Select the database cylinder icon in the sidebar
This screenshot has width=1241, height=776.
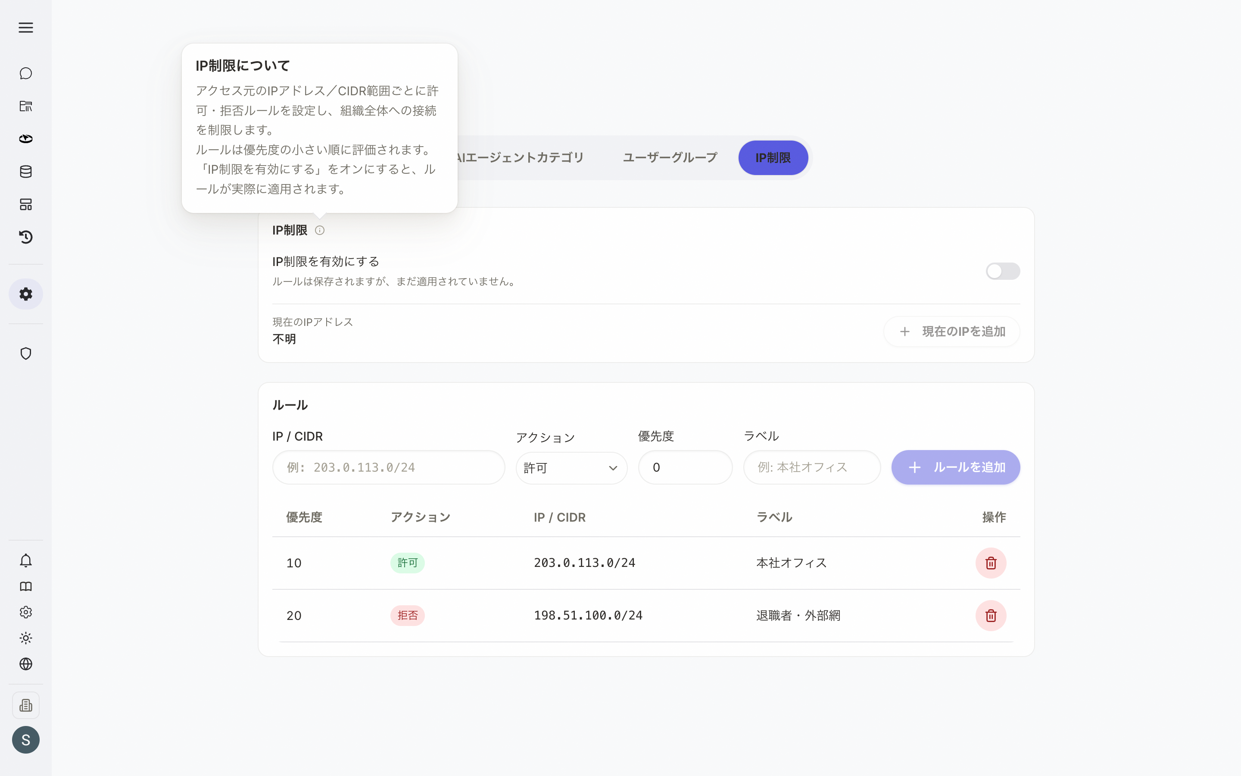coord(26,172)
